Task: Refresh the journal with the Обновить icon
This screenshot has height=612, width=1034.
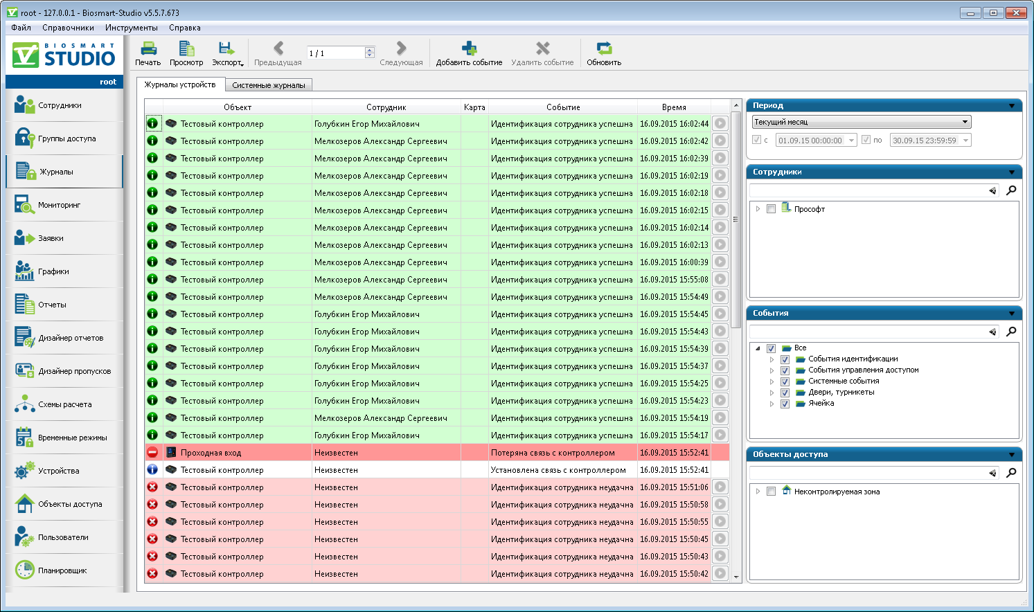Action: (x=604, y=53)
